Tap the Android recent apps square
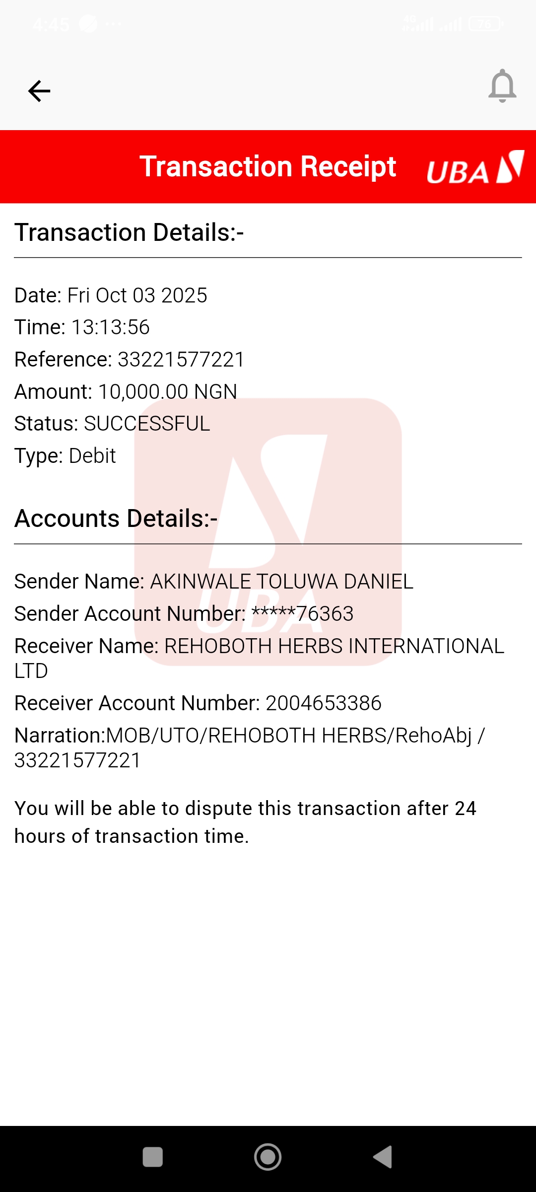This screenshot has width=536, height=1192. (152, 1157)
